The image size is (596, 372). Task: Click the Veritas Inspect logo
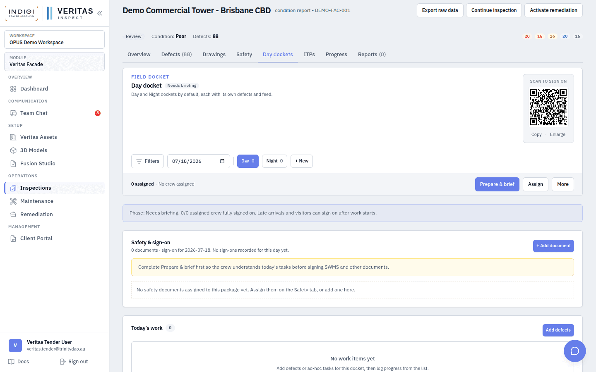70,13
